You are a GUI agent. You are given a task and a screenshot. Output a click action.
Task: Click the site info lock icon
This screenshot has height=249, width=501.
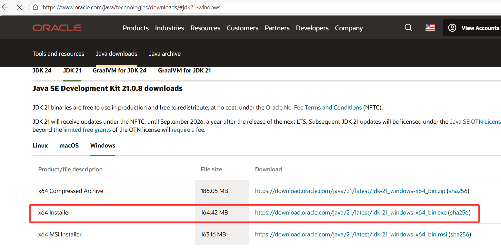[36, 7]
